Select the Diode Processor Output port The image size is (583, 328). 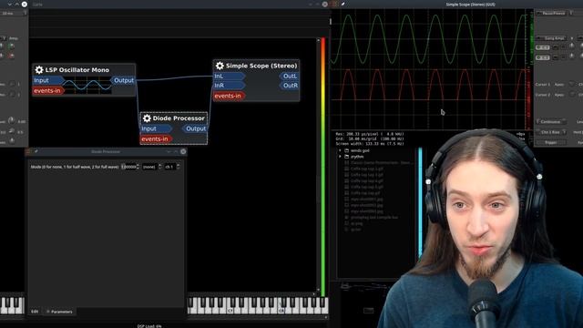[x=195, y=128]
